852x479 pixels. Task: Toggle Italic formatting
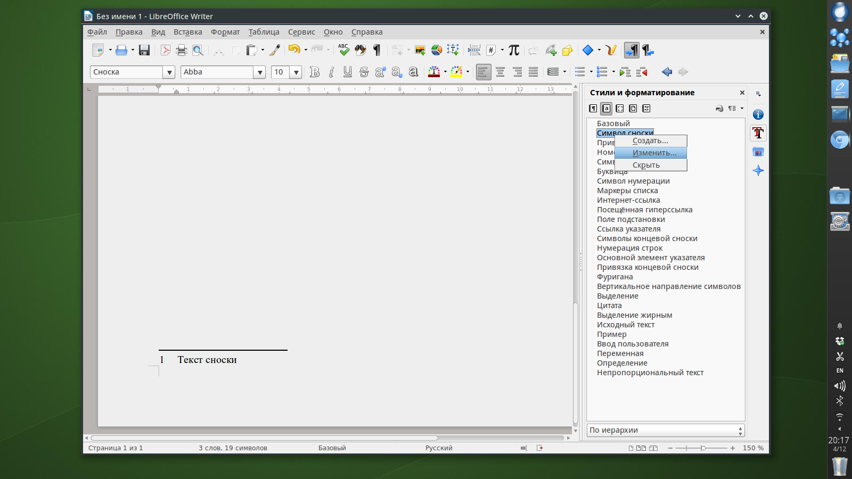tap(331, 72)
